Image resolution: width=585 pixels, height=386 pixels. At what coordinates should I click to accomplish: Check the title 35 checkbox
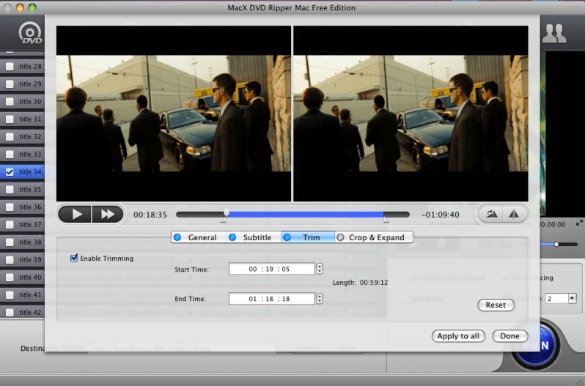point(10,189)
